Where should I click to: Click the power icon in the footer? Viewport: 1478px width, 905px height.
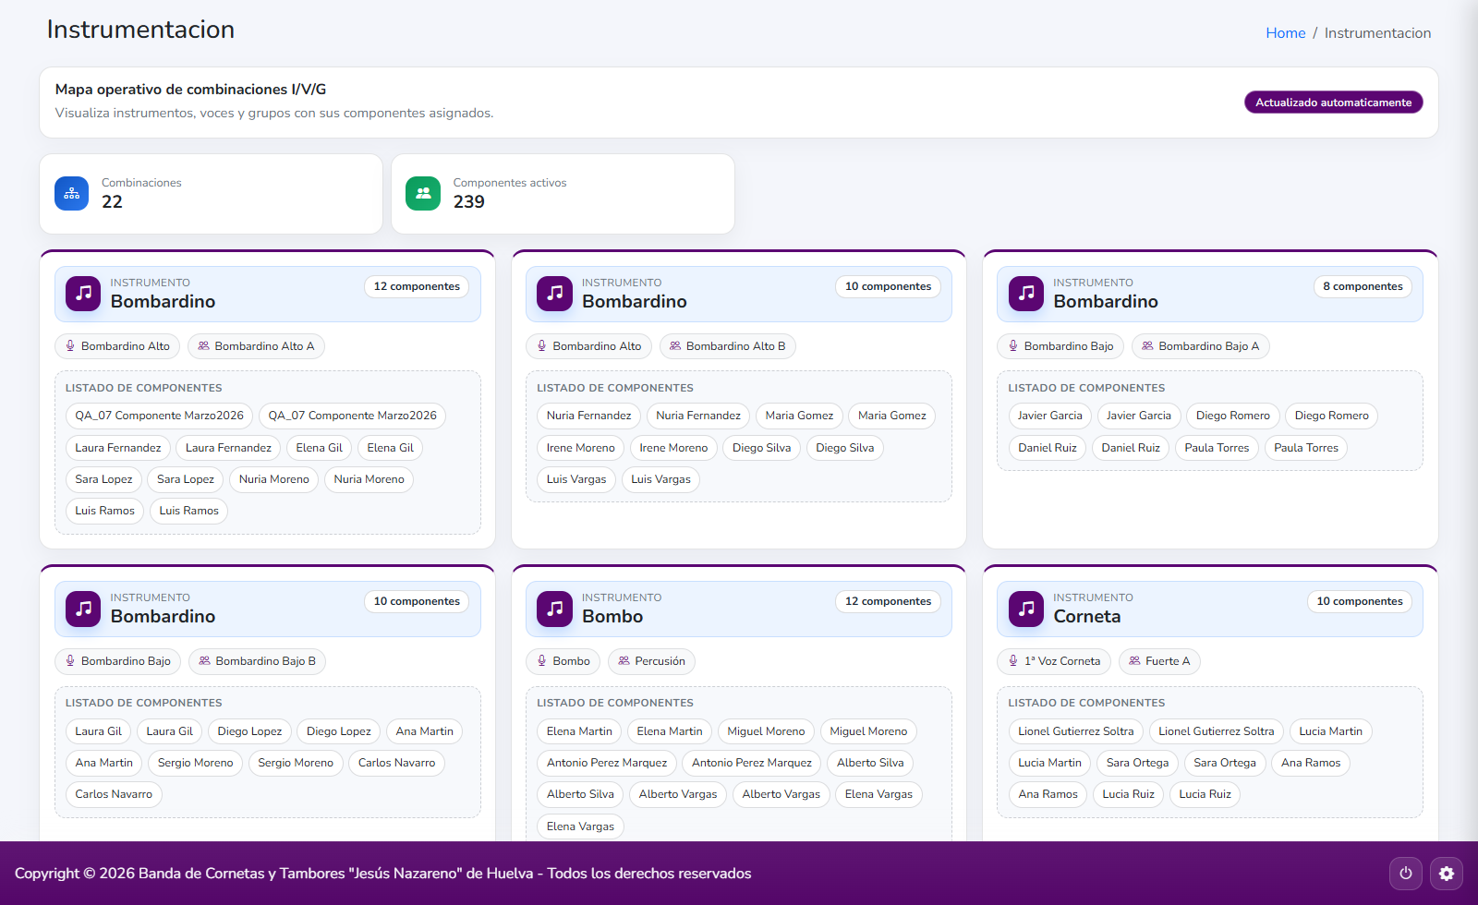(x=1405, y=873)
